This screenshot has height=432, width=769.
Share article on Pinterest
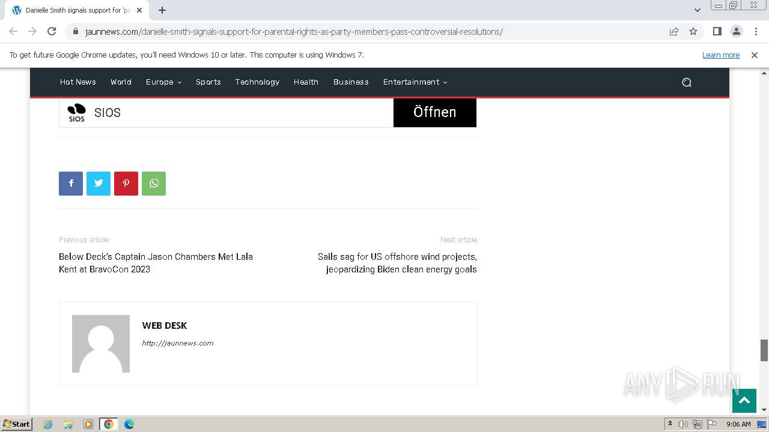[126, 184]
